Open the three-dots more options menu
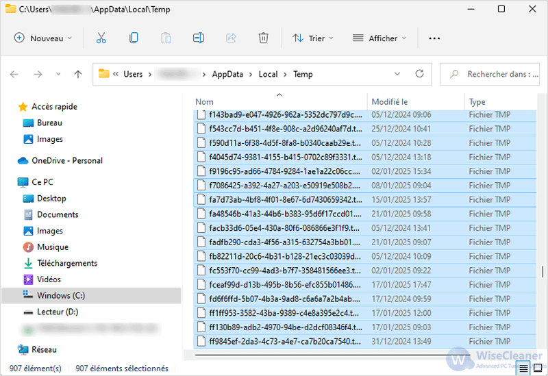548x376 pixels. [434, 38]
